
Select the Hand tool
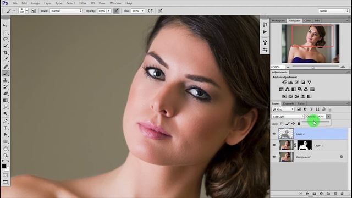point(5,148)
